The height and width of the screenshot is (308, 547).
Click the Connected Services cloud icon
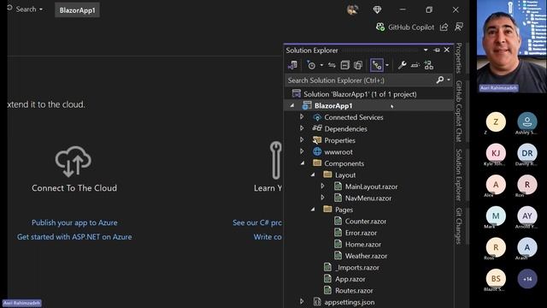[317, 117]
